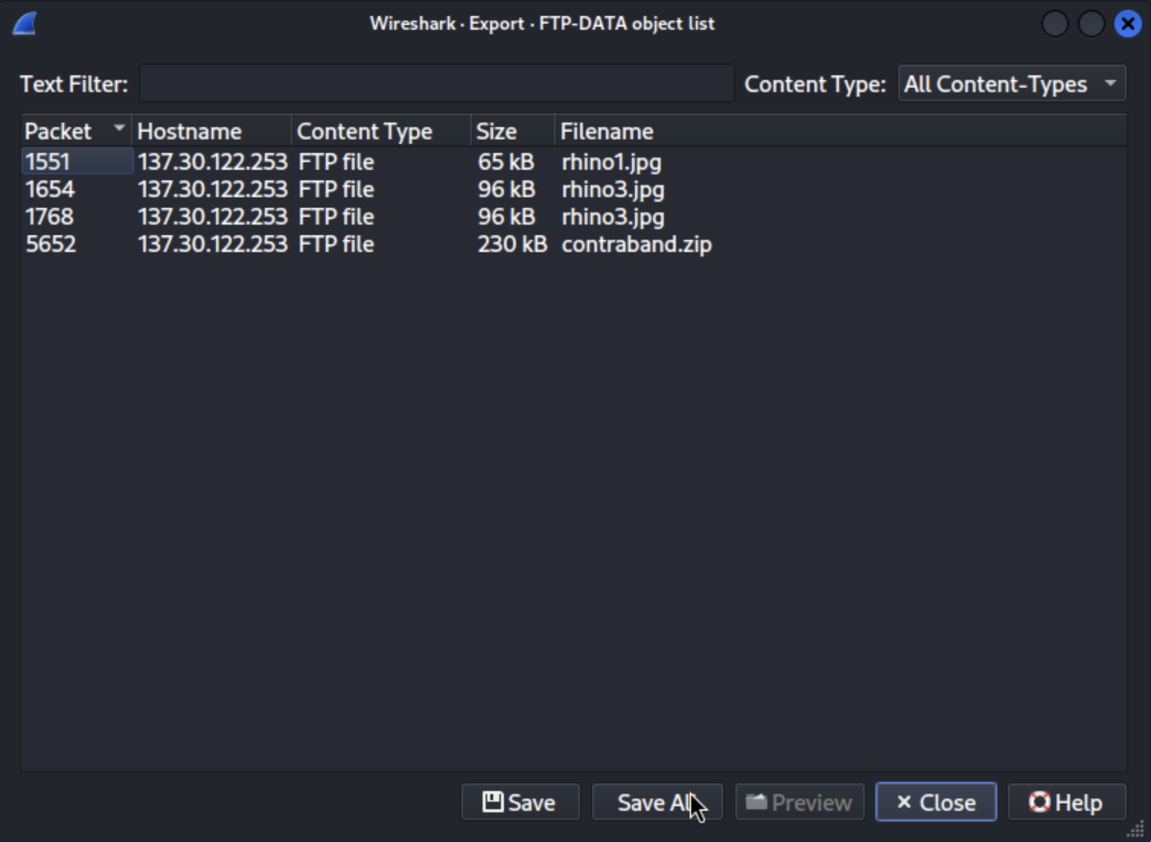1151x842 pixels.
Task: Select the rhino1.jpg row
Action: click(611, 162)
